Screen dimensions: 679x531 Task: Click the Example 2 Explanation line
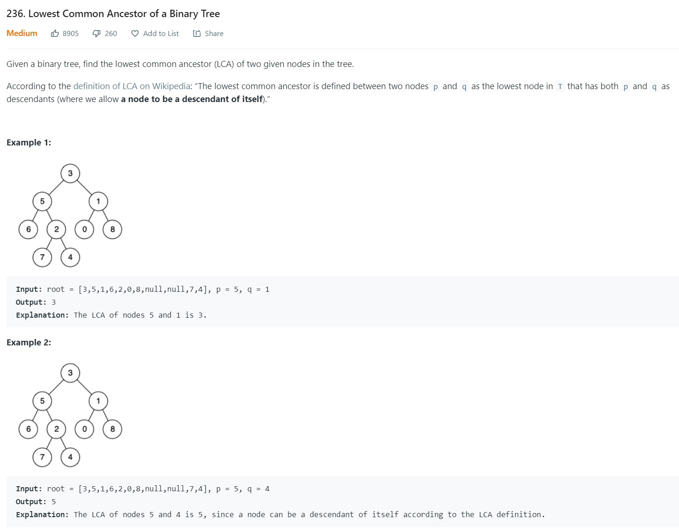pos(280,514)
